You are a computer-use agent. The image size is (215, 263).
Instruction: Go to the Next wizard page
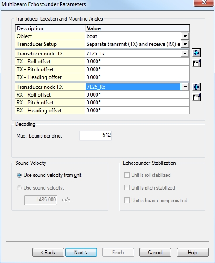[81, 252]
